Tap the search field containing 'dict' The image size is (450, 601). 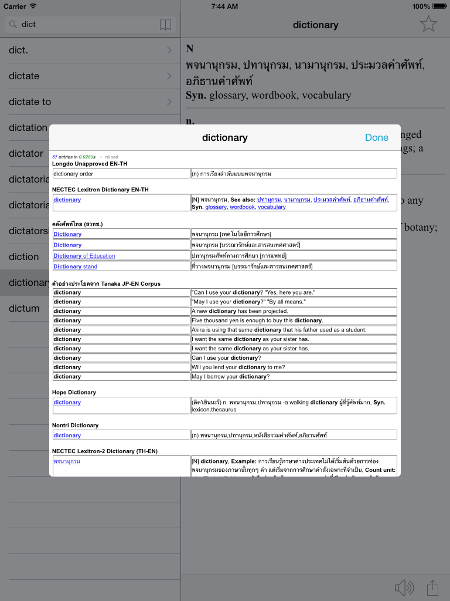[x=90, y=25]
